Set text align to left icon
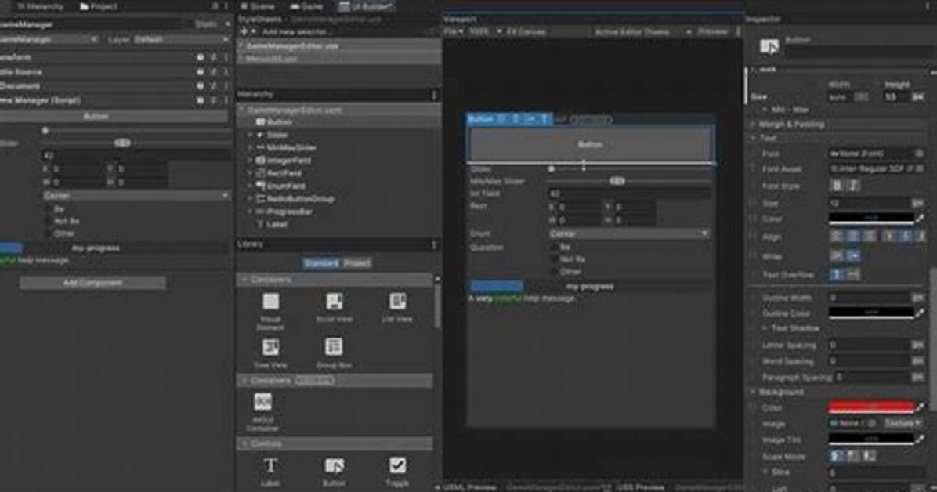Screen dimensions: 937x492 click(x=836, y=237)
